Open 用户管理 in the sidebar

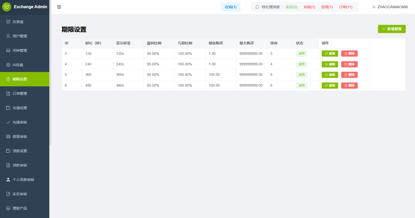(x=20, y=36)
